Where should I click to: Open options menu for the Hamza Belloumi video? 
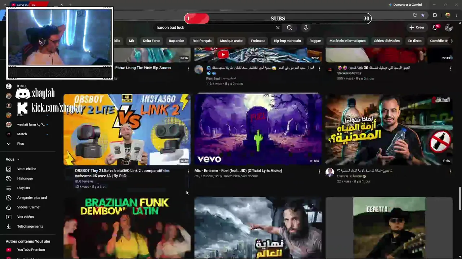click(x=450, y=172)
